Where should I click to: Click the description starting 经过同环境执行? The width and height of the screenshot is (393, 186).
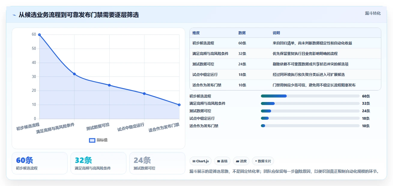pyautogui.click(x=309, y=75)
